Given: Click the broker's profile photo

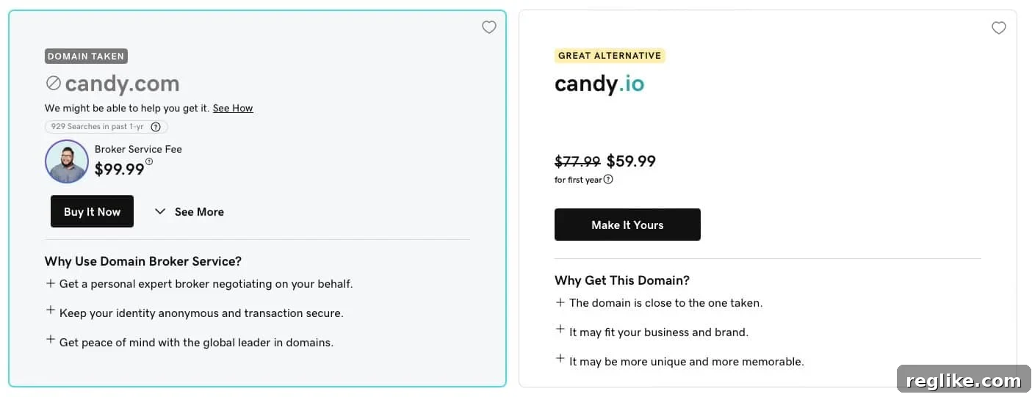Looking at the screenshot, I should point(67,161).
